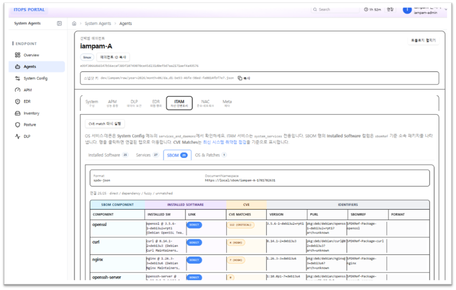Switch to the APM tab
Screen dimensions: 456x290
click(112, 103)
